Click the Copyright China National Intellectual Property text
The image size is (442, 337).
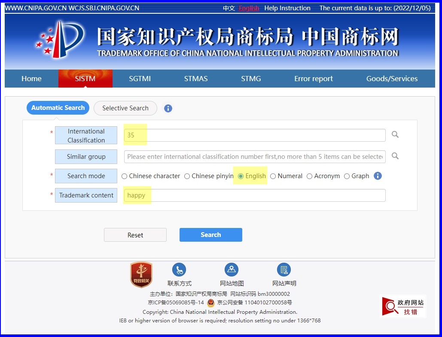pyautogui.click(x=220, y=312)
